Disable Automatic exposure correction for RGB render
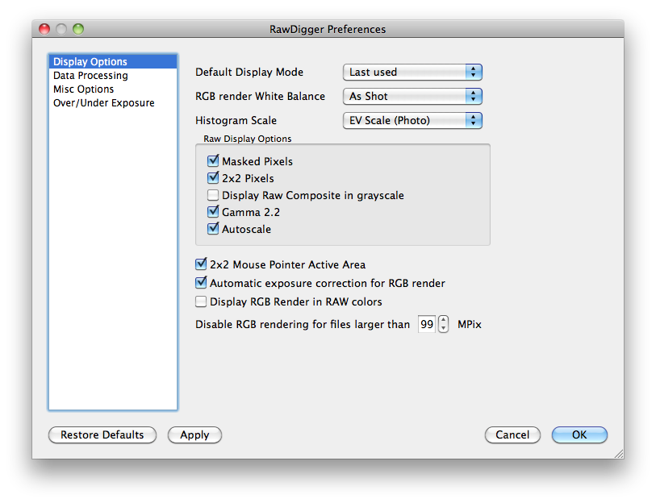This screenshot has height=503, width=656. click(x=201, y=283)
